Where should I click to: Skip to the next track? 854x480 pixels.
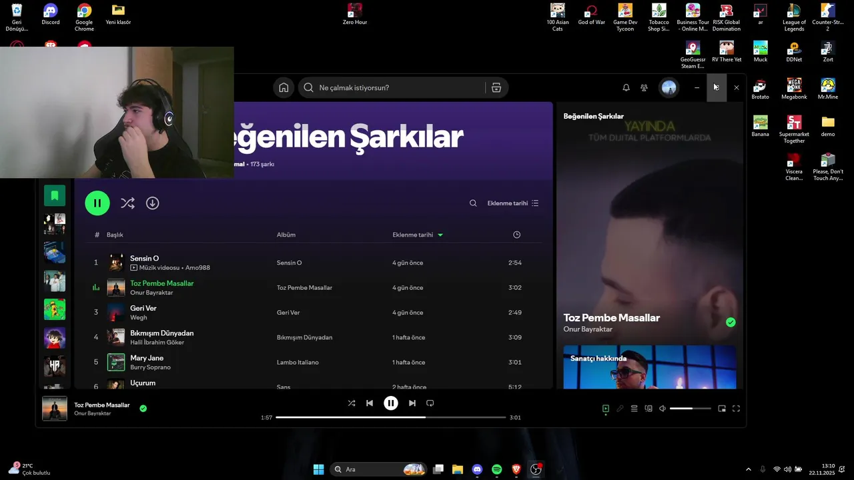[412, 403]
